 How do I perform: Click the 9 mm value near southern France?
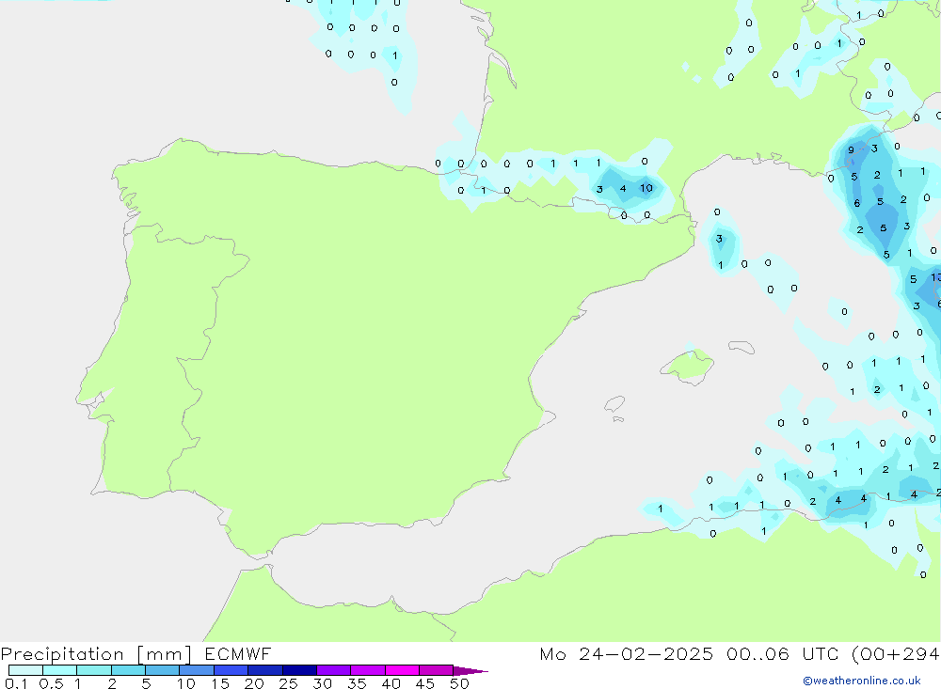pos(851,150)
